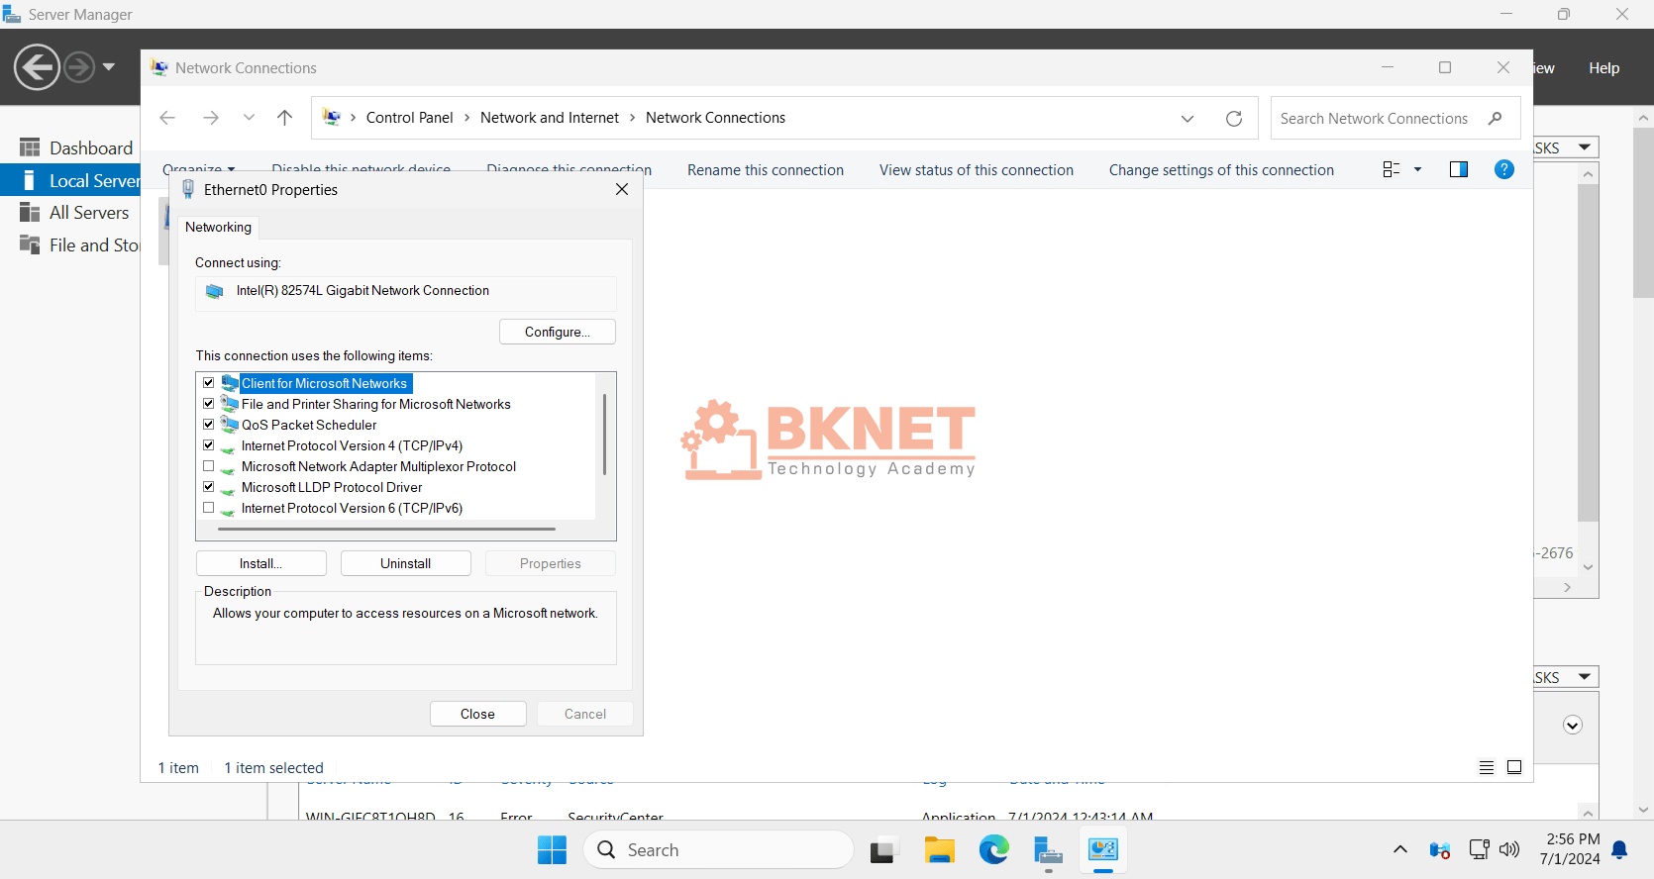Switch to Server Manager taskbar icon

1048,849
